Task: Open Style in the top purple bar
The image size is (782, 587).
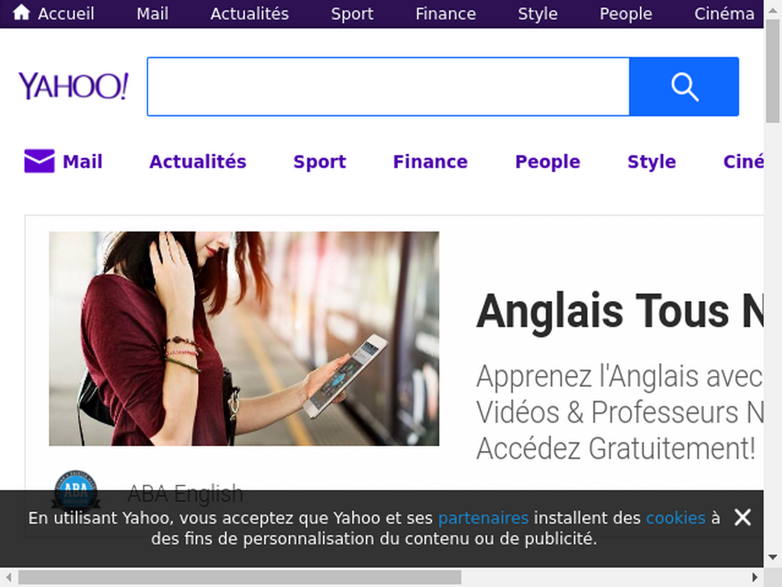Action: [538, 14]
